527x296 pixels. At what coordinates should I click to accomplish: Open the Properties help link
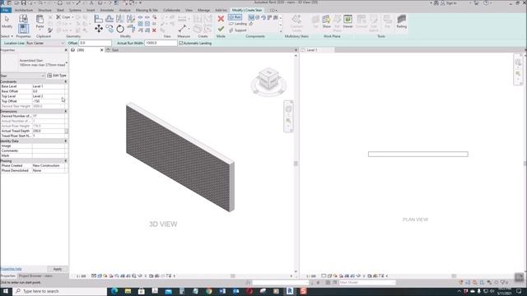(11, 269)
